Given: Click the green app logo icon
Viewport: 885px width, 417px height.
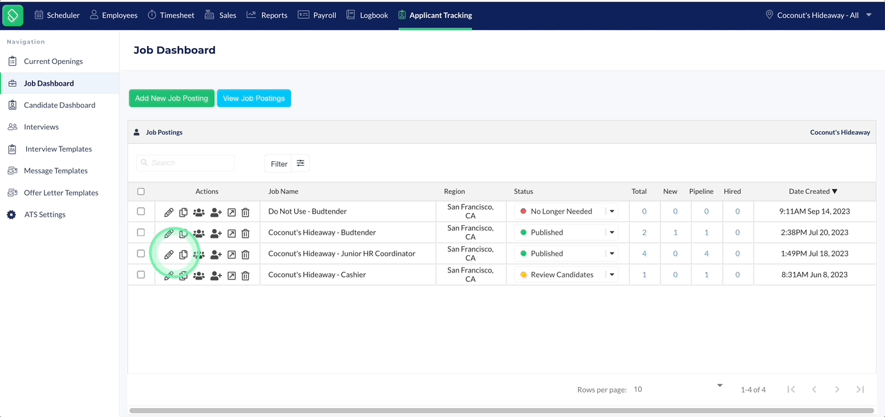Looking at the screenshot, I should [13, 15].
